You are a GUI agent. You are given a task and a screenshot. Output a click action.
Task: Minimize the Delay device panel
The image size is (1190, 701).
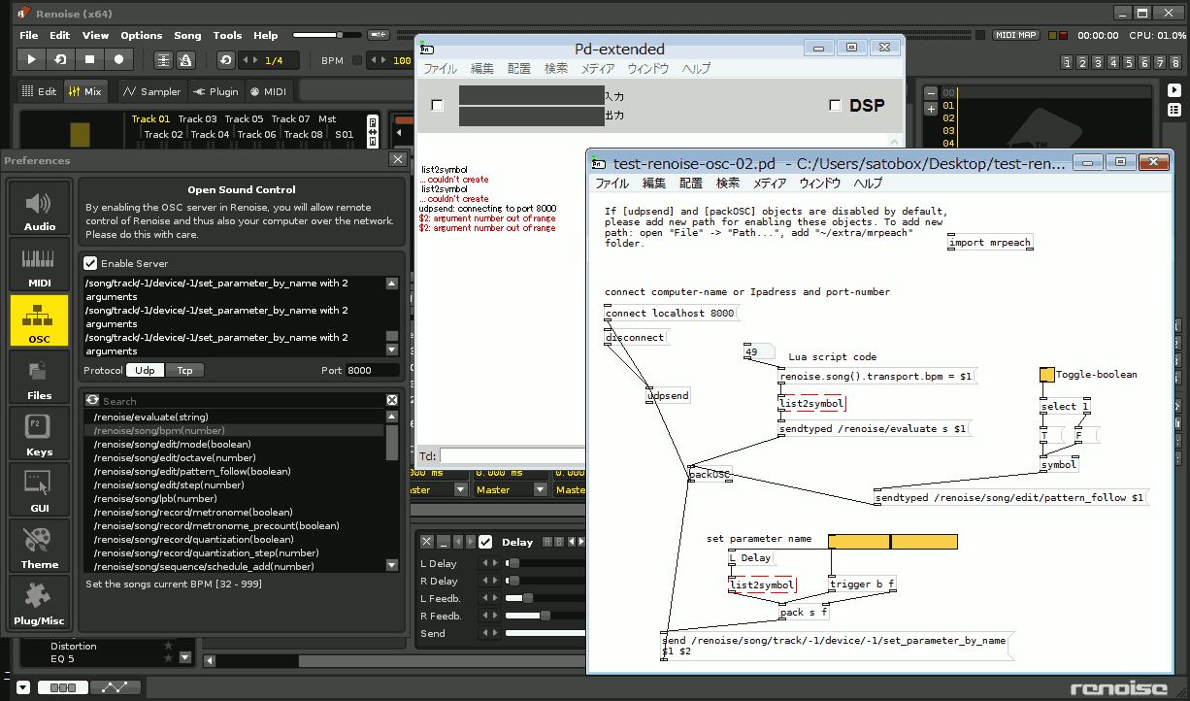coord(443,542)
